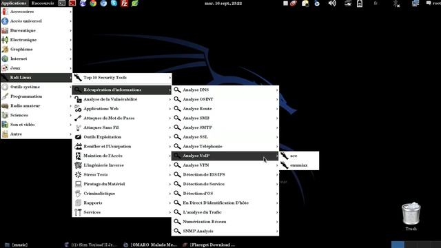Expand the Analyse VPN submenu

coord(225,165)
